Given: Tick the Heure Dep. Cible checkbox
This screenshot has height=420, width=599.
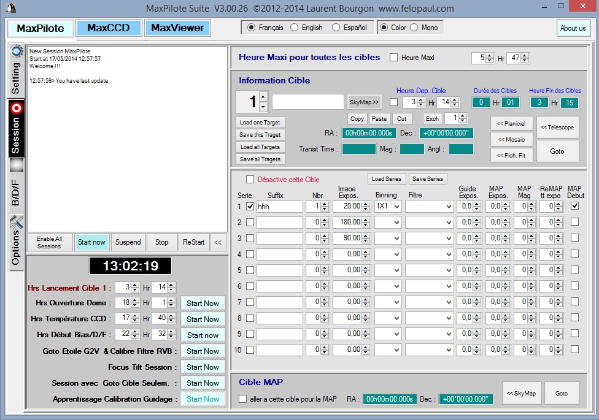Looking at the screenshot, I should click(x=393, y=102).
